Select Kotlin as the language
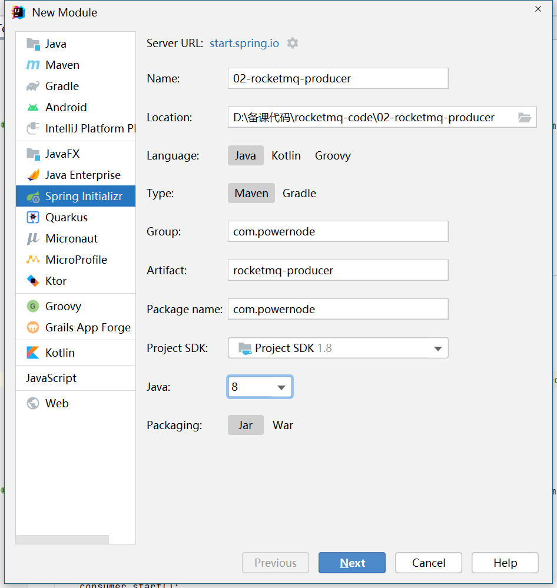This screenshot has width=557, height=588. coord(286,156)
